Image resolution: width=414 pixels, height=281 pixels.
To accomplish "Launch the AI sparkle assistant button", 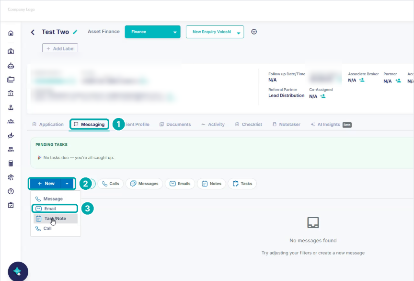I will point(18,271).
